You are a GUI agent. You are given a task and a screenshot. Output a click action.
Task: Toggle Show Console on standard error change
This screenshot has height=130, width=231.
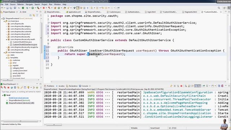pos(199,86)
